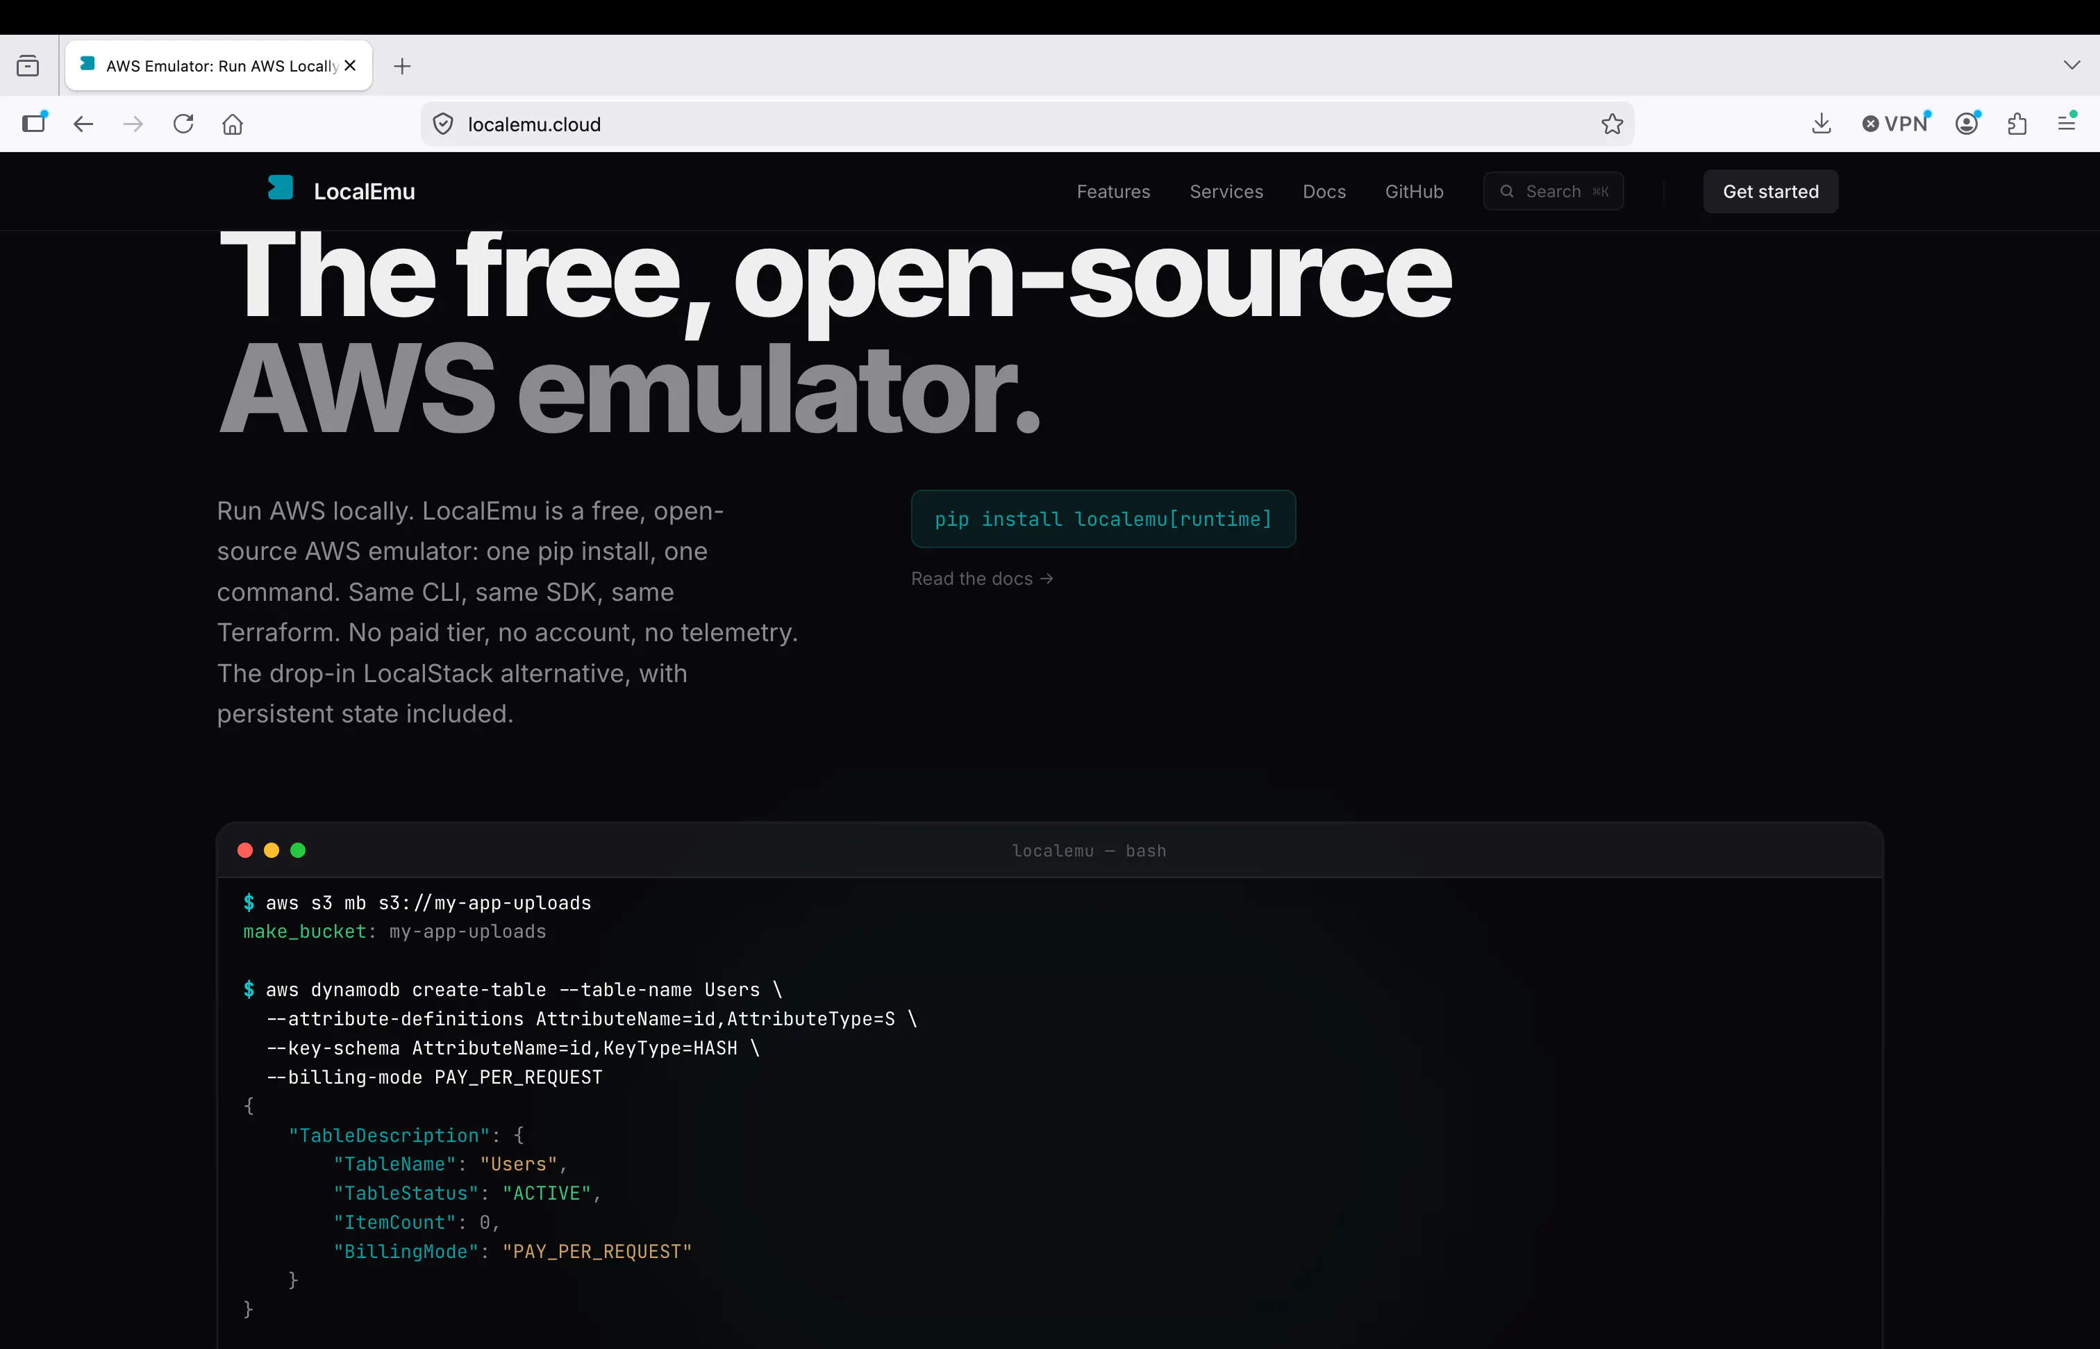
Task: Click the green terminal window dot
Action: coord(298,850)
